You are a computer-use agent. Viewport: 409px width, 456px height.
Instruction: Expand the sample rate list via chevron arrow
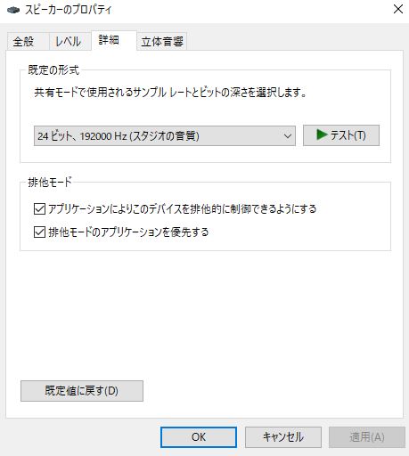click(287, 136)
